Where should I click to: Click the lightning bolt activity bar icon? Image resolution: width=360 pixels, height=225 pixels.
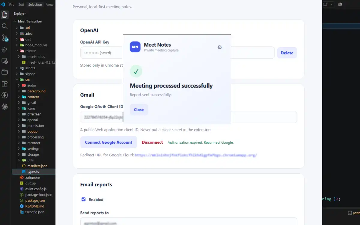pyautogui.click(x=5, y=95)
